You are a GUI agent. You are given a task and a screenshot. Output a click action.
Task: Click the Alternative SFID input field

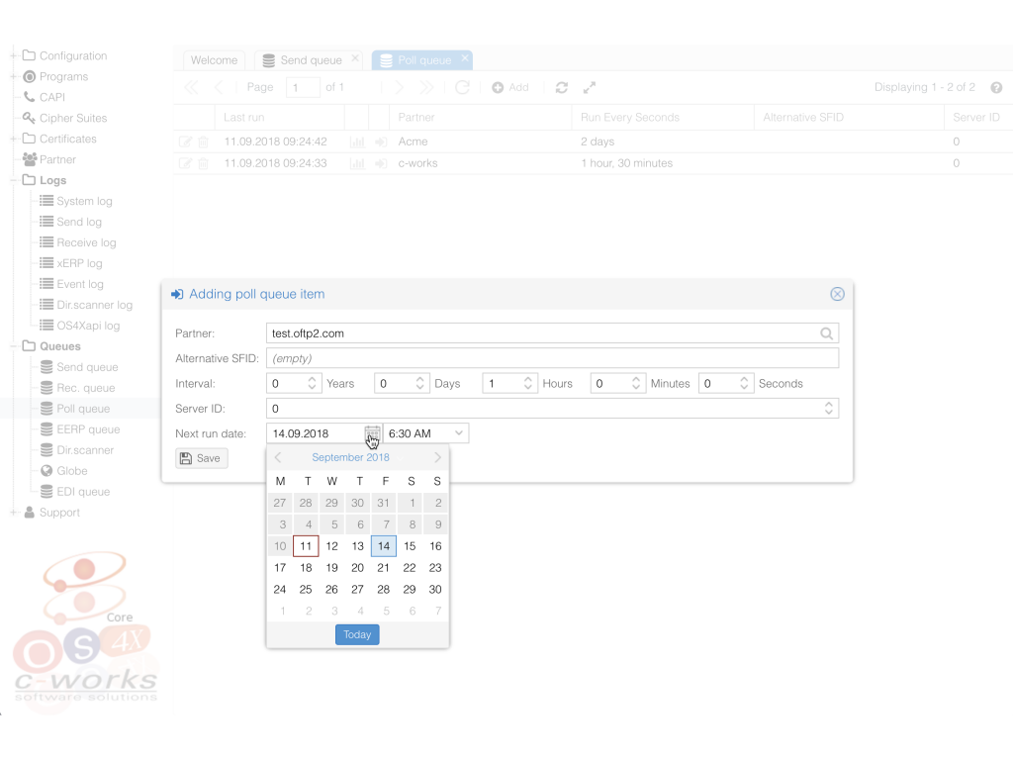point(552,358)
